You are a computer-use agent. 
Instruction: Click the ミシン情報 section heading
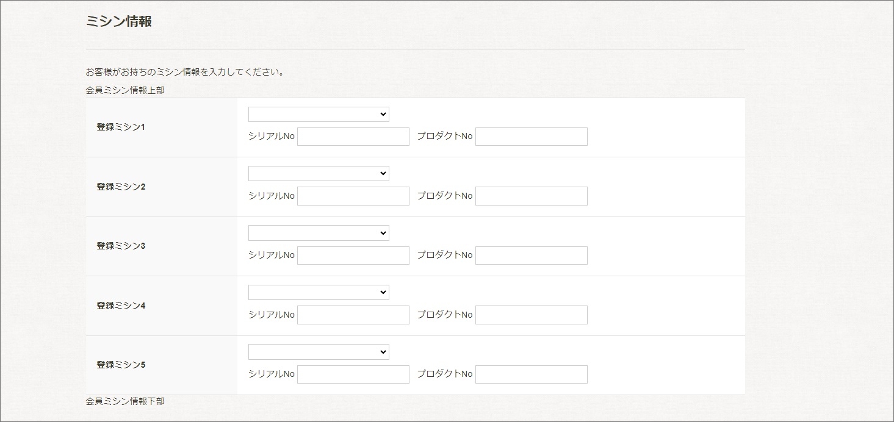coord(119,21)
